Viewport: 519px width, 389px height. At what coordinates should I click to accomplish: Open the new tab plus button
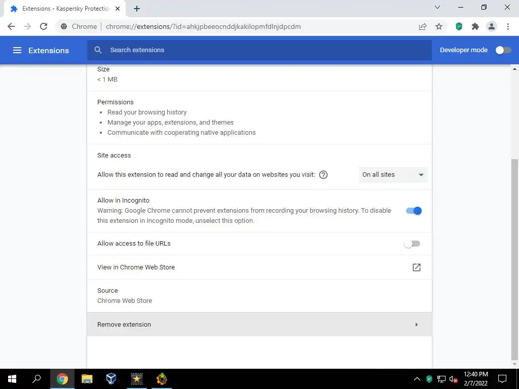click(137, 9)
